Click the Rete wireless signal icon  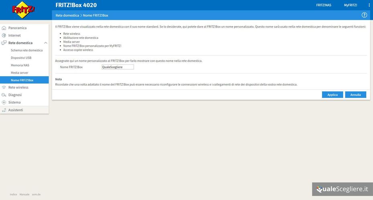click(x=4, y=87)
